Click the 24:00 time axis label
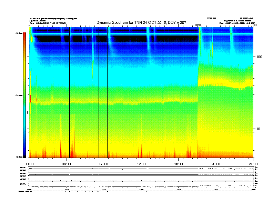This screenshot has width=273, height=211. pyautogui.click(x=253, y=164)
